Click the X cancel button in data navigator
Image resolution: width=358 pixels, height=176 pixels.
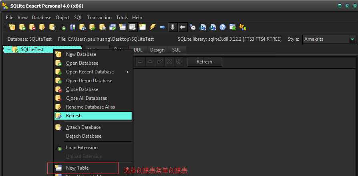pyautogui.click(x=169, y=62)
